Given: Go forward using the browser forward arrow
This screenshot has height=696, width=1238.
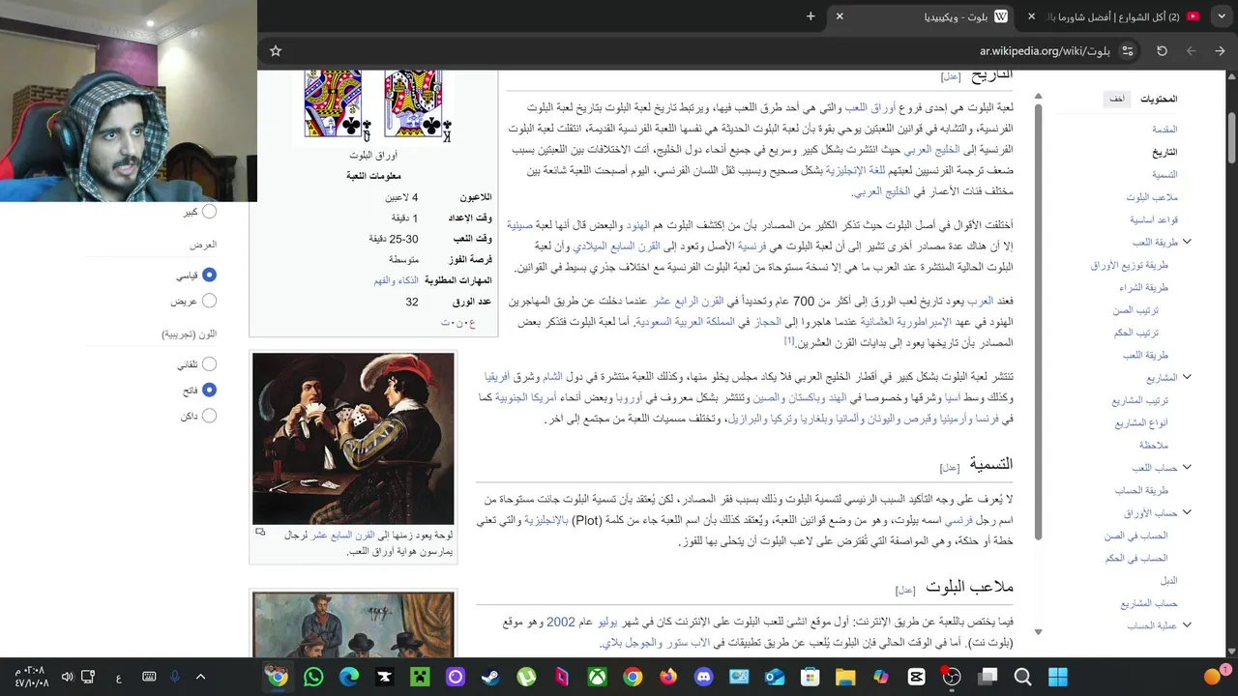Looking at the screenshot, I should [1191, 51].
